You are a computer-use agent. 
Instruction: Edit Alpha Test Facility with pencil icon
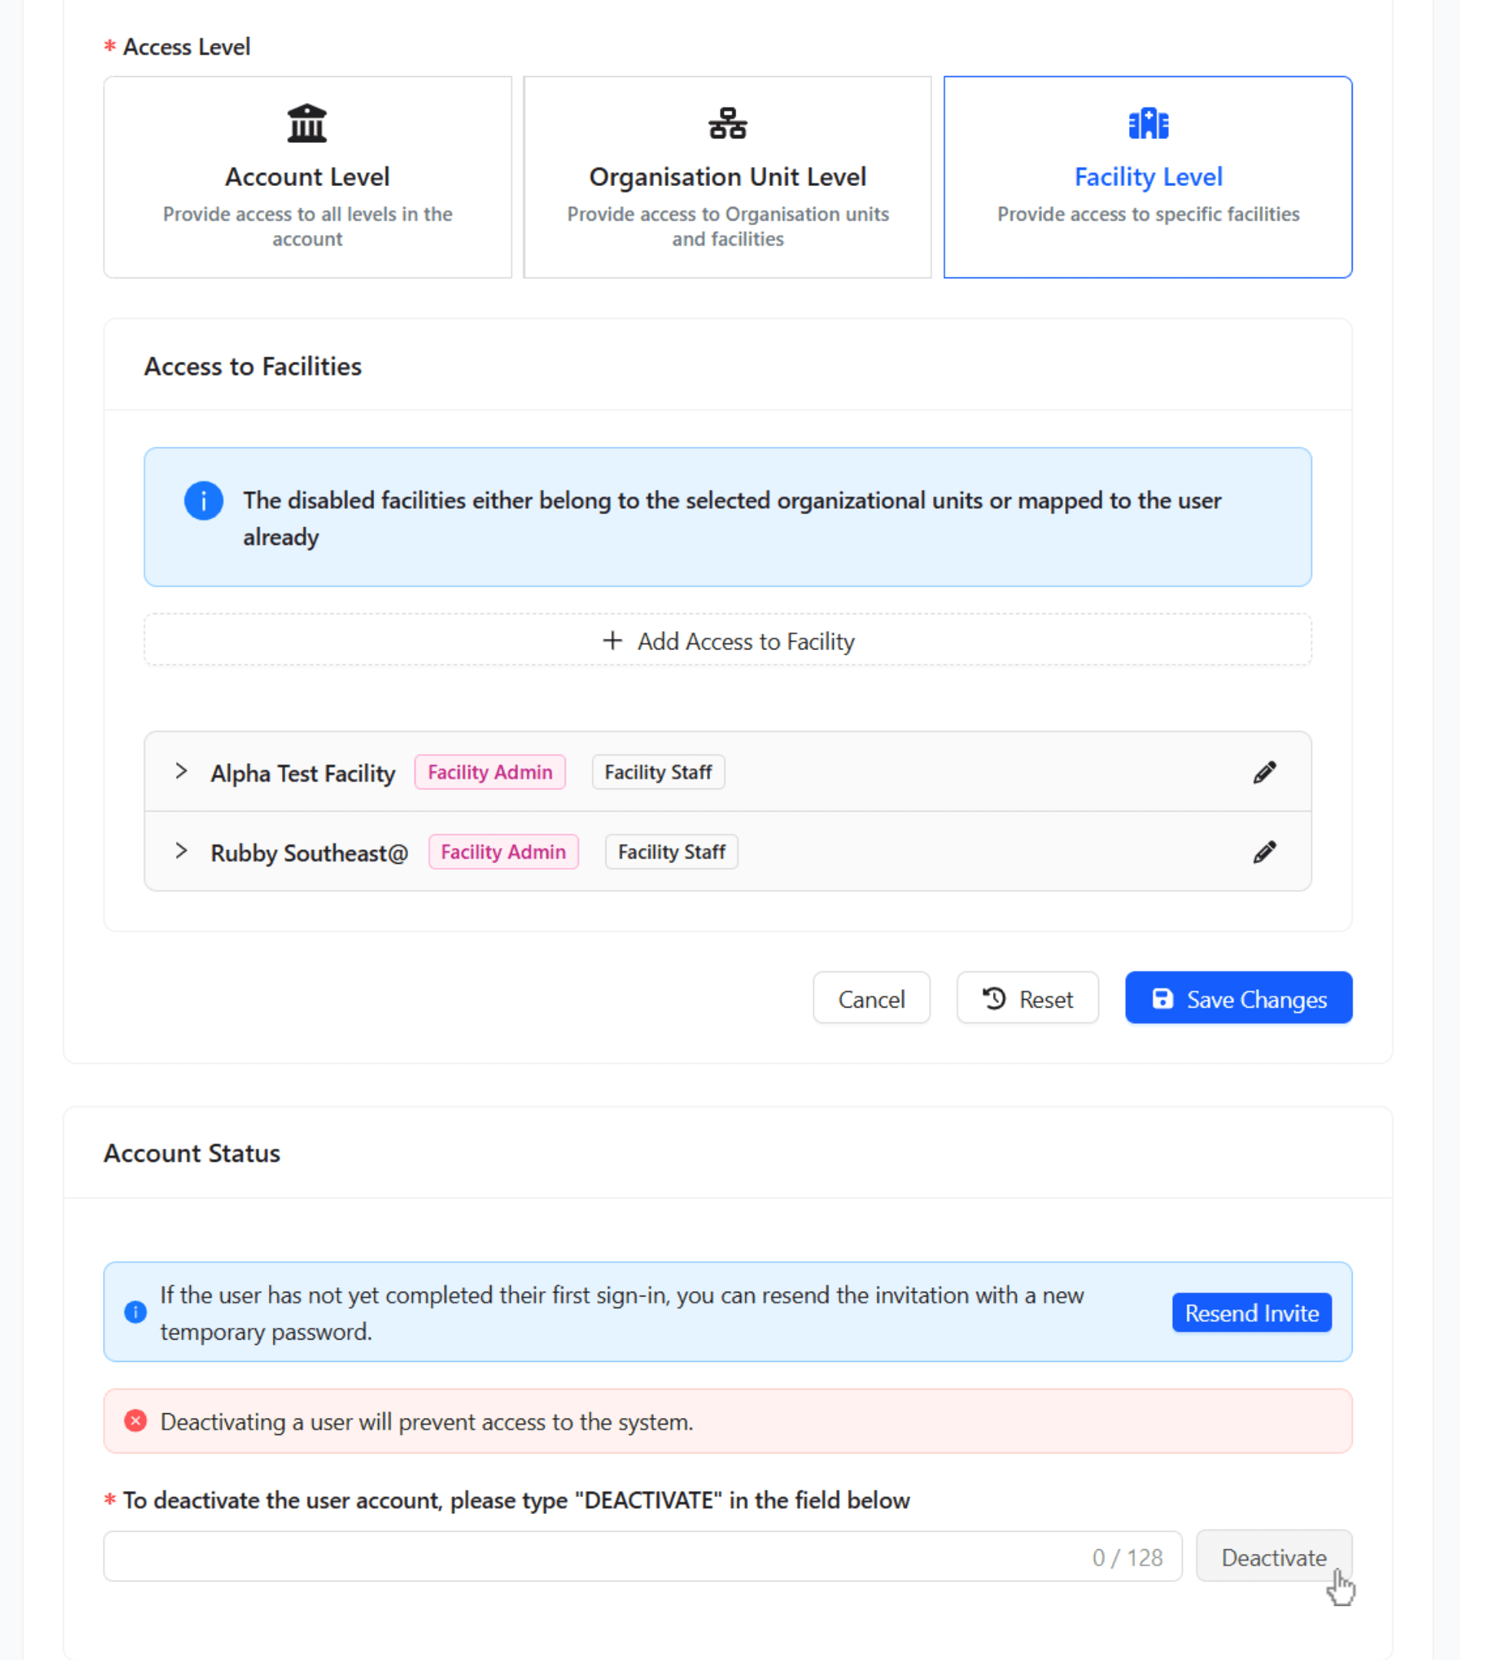click(1263, 772)
